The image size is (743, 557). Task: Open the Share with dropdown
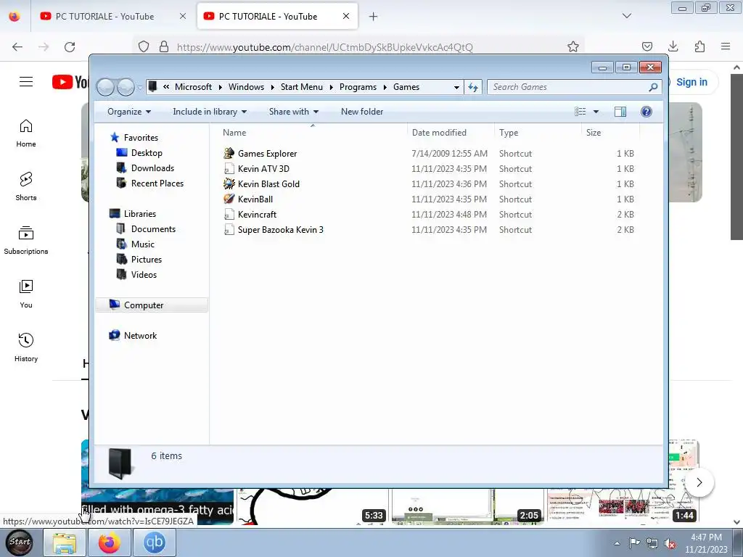click(x=294, y=112)
